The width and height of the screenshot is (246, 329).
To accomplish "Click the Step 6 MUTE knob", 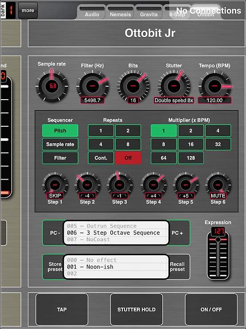I will (218, 185).
